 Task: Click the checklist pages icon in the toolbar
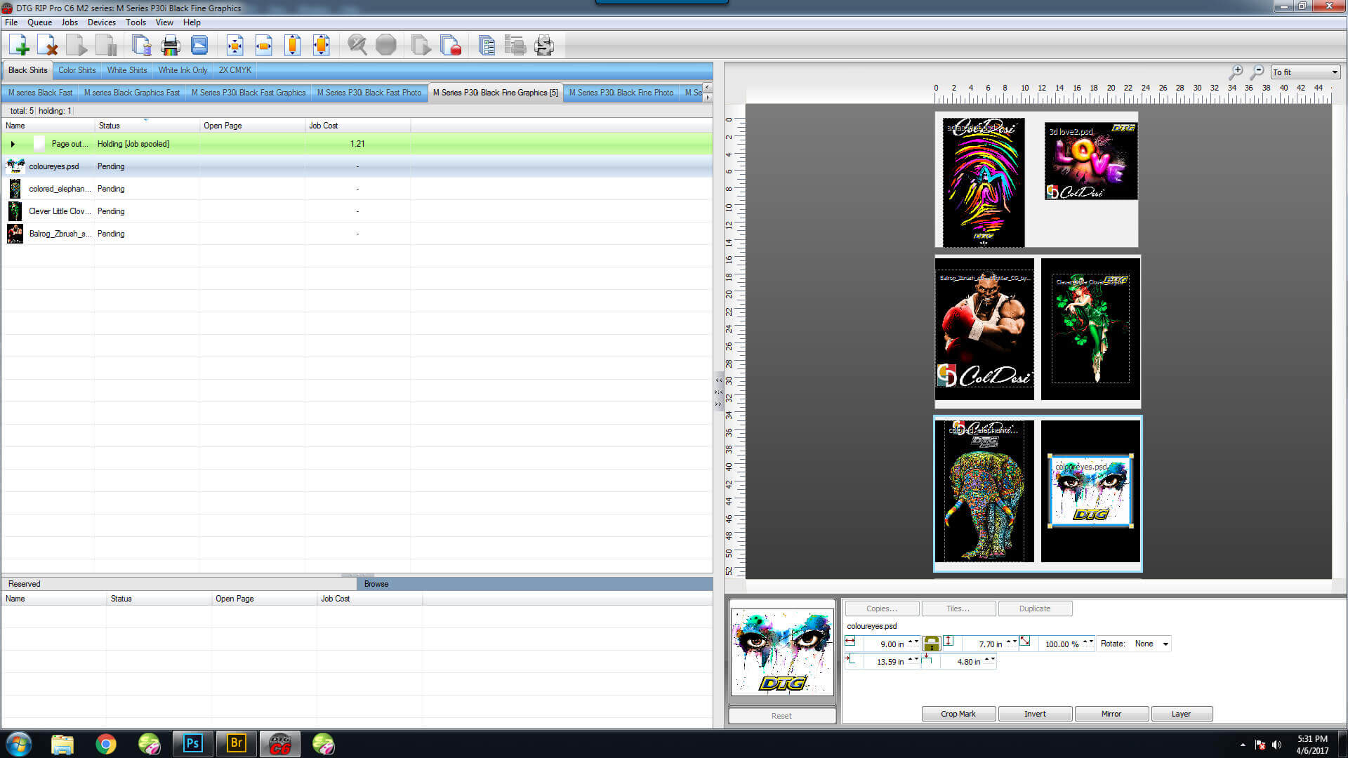pos(487,46)
